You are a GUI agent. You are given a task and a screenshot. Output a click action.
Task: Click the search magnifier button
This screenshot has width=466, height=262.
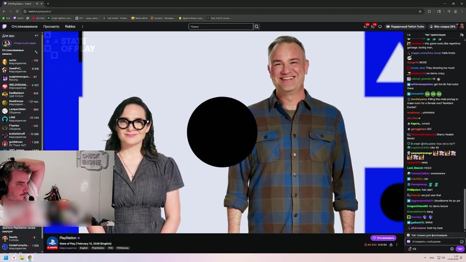coord(257,27)
